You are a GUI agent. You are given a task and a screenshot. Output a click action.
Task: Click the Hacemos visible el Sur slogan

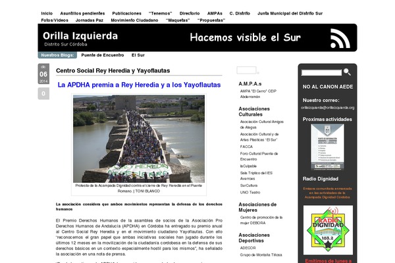tap(245, 37)
